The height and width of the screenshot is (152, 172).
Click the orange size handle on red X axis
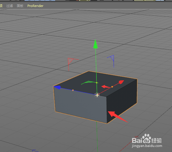click(x=112, y=87)
